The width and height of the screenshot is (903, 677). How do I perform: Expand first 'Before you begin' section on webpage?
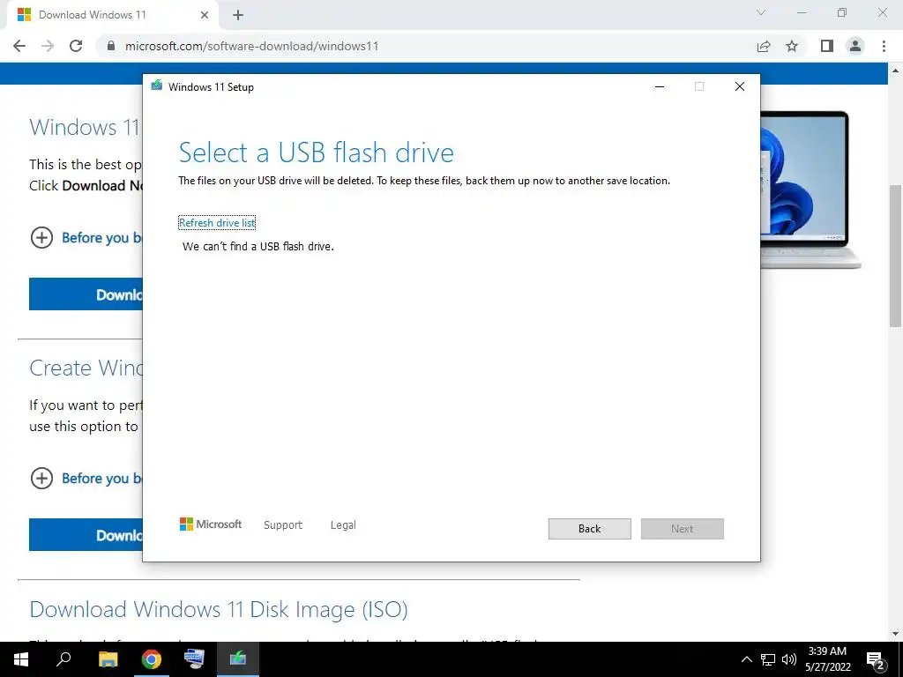point(86,238)
